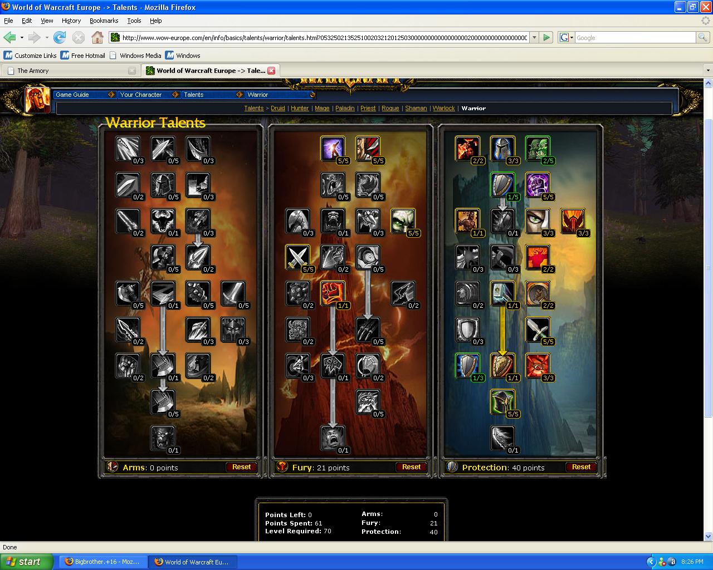
Task: Click Sweeping Strikes red-fist 1/1 Fury talent
Action: [333, 293]
